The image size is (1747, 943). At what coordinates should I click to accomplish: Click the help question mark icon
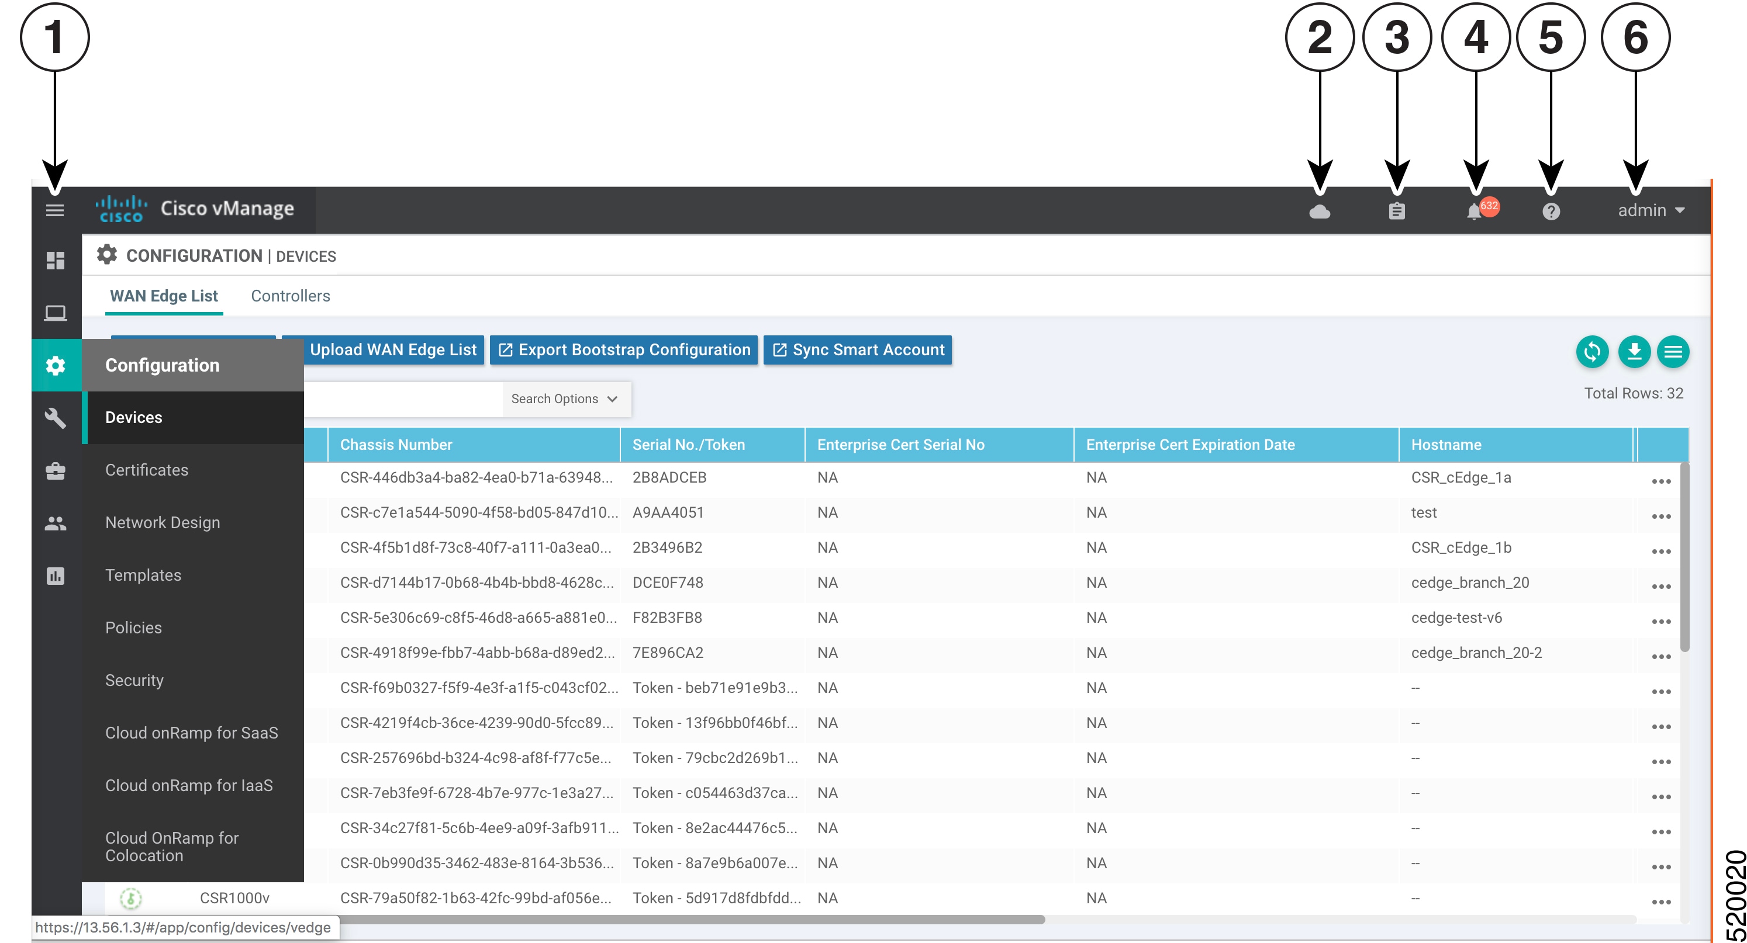click(x=1551, y=212)
